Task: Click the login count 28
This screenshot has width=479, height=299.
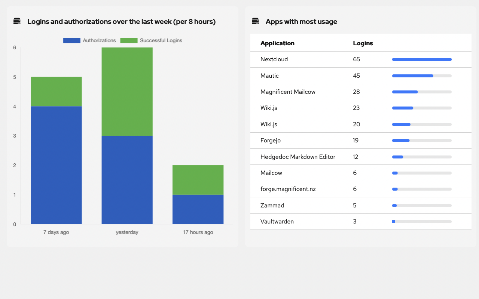Action: pyautogui.click(x=356, y=92)
